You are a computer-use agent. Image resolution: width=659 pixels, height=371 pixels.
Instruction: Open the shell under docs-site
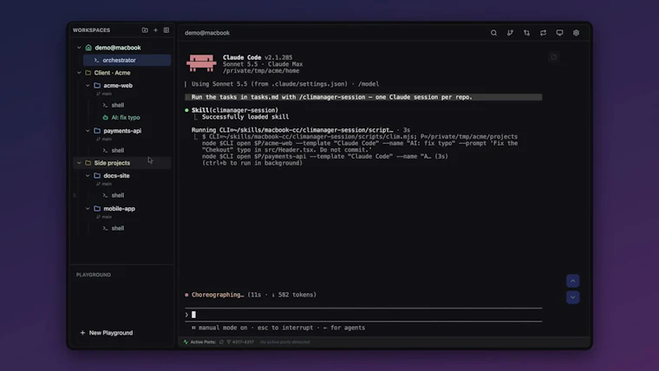[118, 195]
